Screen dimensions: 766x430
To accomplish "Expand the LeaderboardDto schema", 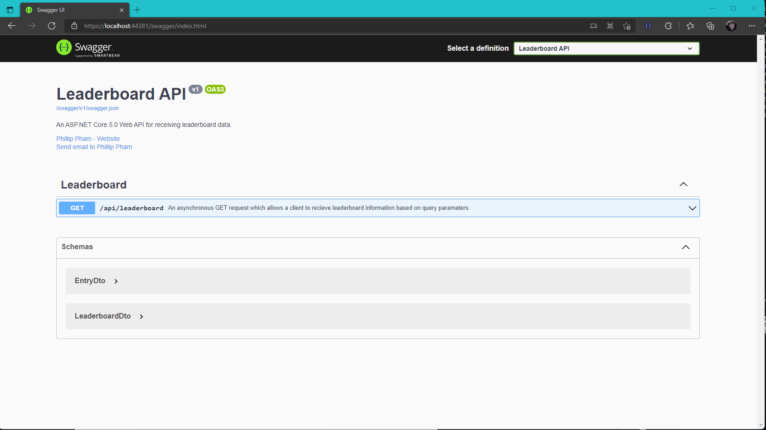I will [x=109, y=316].
